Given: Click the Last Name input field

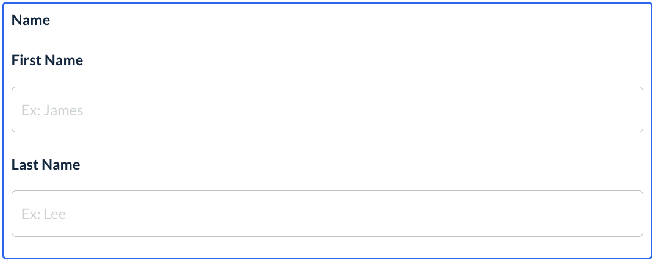Looking at the screenshot, I should click(327, 214).
